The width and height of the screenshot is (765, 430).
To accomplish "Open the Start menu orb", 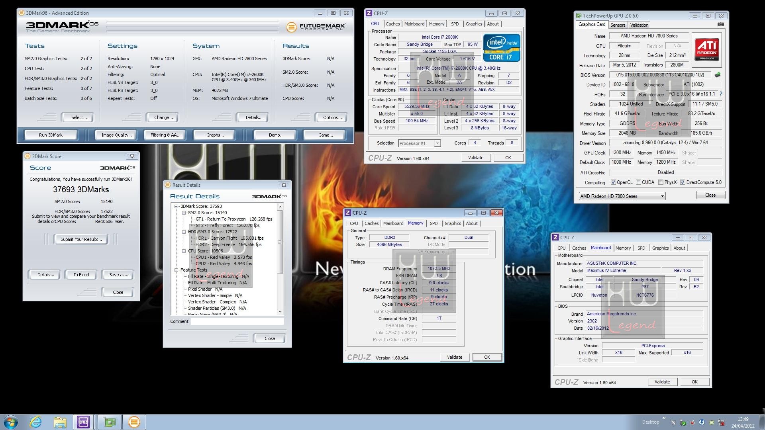I will tap(10, 422).
